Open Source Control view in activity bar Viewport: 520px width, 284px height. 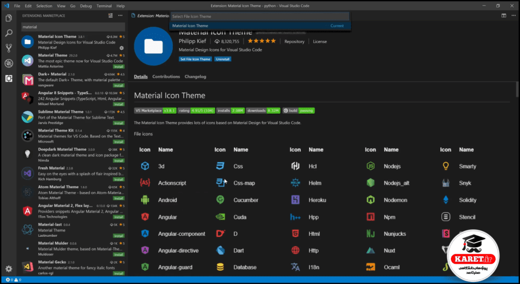[9, 48]
